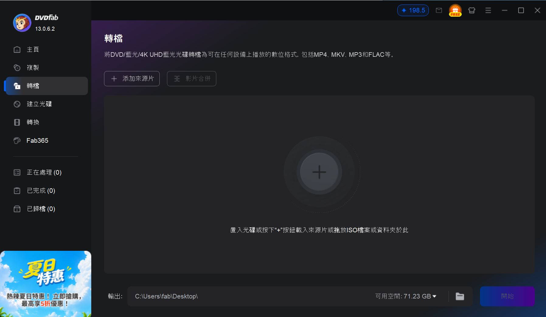The height and width of the screenshot is (317, 546).
Task: Open the hamburger main menu
Action: click(x=488, y=10)
